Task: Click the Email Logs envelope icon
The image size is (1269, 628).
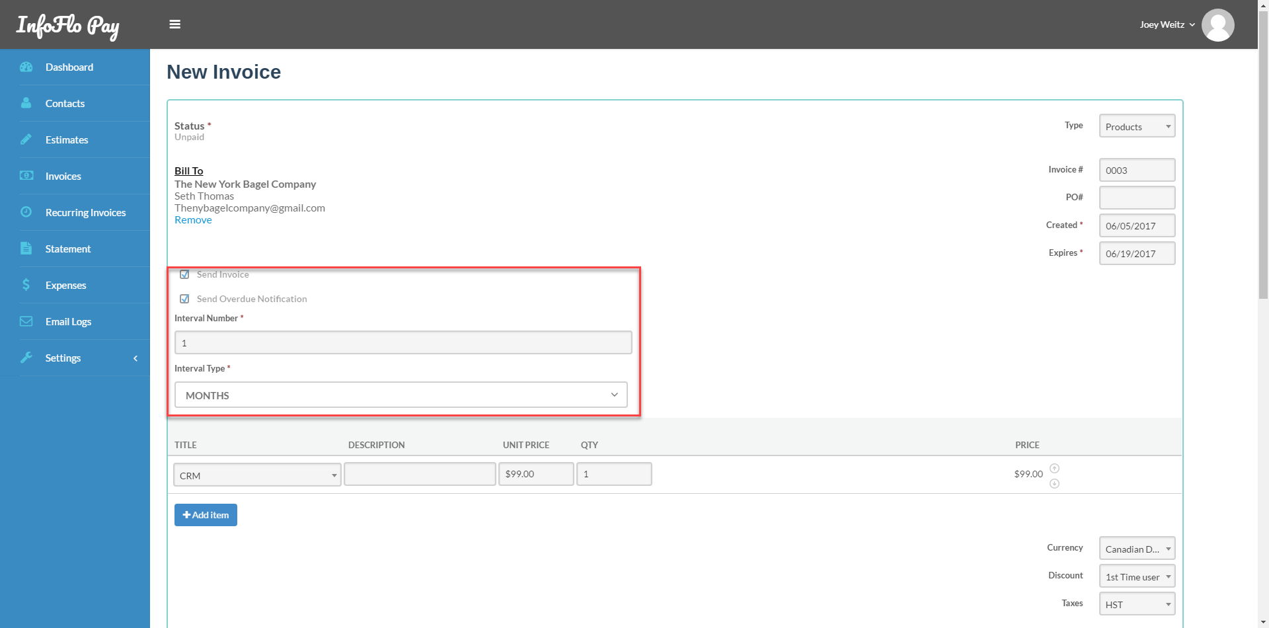Action: [26, 321]
